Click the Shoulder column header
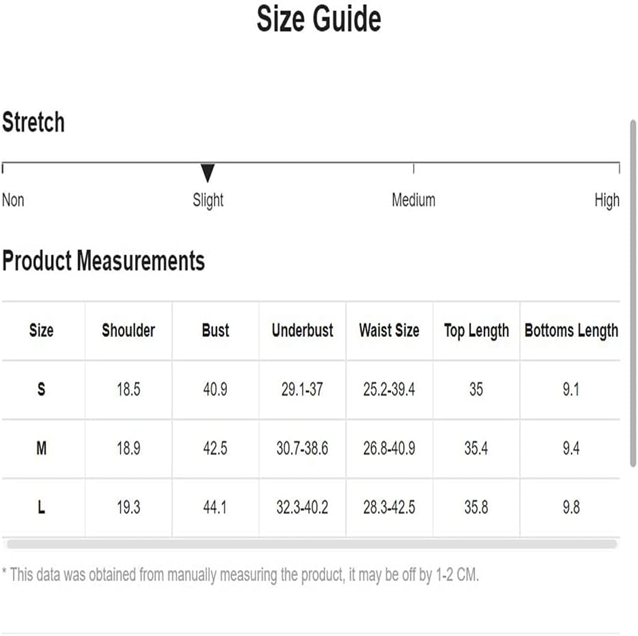638x636 pixels. click(128, 331)
